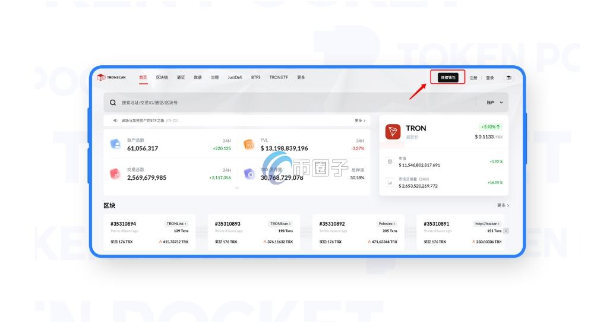Open the 通证 menu
This screenshot has width=613, height=336.
181,77
